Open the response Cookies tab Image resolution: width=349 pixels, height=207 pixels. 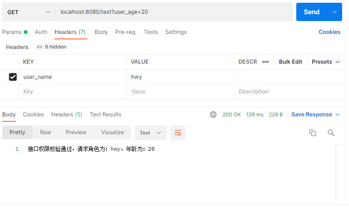pos(33,114)
